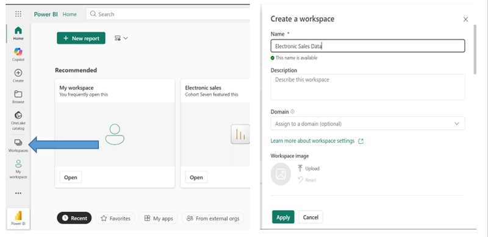Click the Home breadcrumb link

click(x=70, y=14)
